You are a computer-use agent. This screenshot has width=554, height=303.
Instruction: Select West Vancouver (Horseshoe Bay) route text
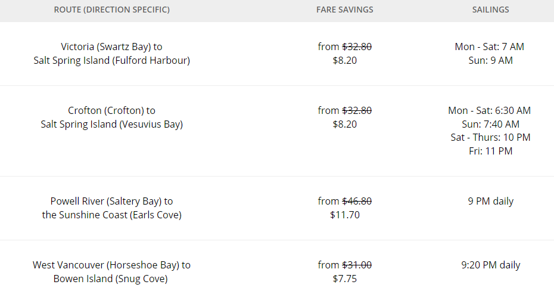coord(111,271)
